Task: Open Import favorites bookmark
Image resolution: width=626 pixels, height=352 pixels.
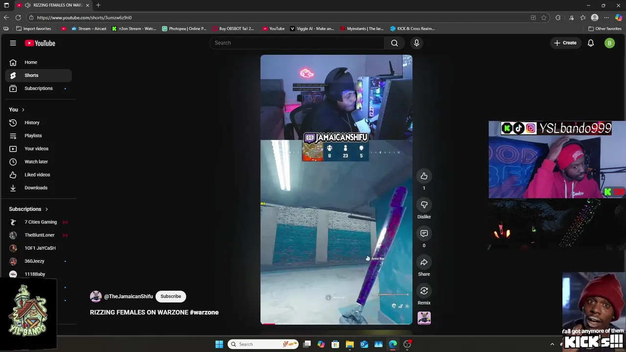Action: (34, 29)
